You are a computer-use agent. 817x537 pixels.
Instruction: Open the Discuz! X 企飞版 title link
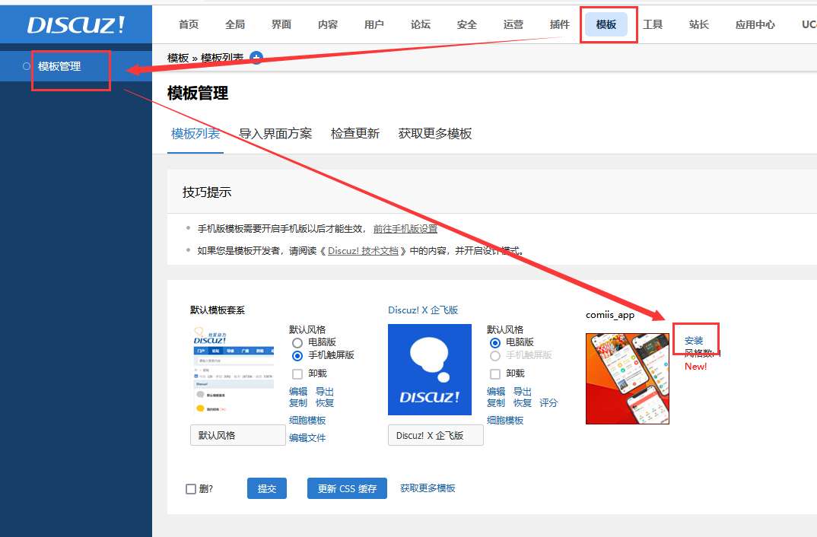tap(423, 310)
